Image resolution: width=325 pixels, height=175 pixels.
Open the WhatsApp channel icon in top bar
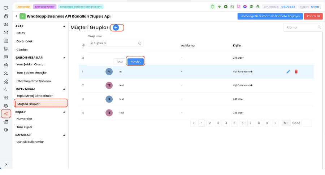232,6
